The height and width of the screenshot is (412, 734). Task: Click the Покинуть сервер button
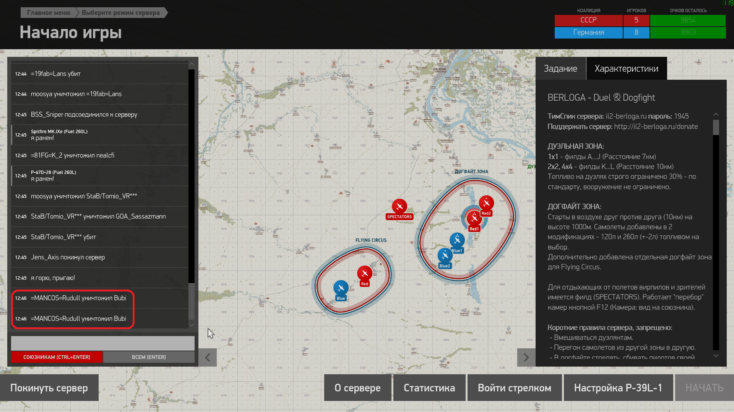tap(49, 388)
